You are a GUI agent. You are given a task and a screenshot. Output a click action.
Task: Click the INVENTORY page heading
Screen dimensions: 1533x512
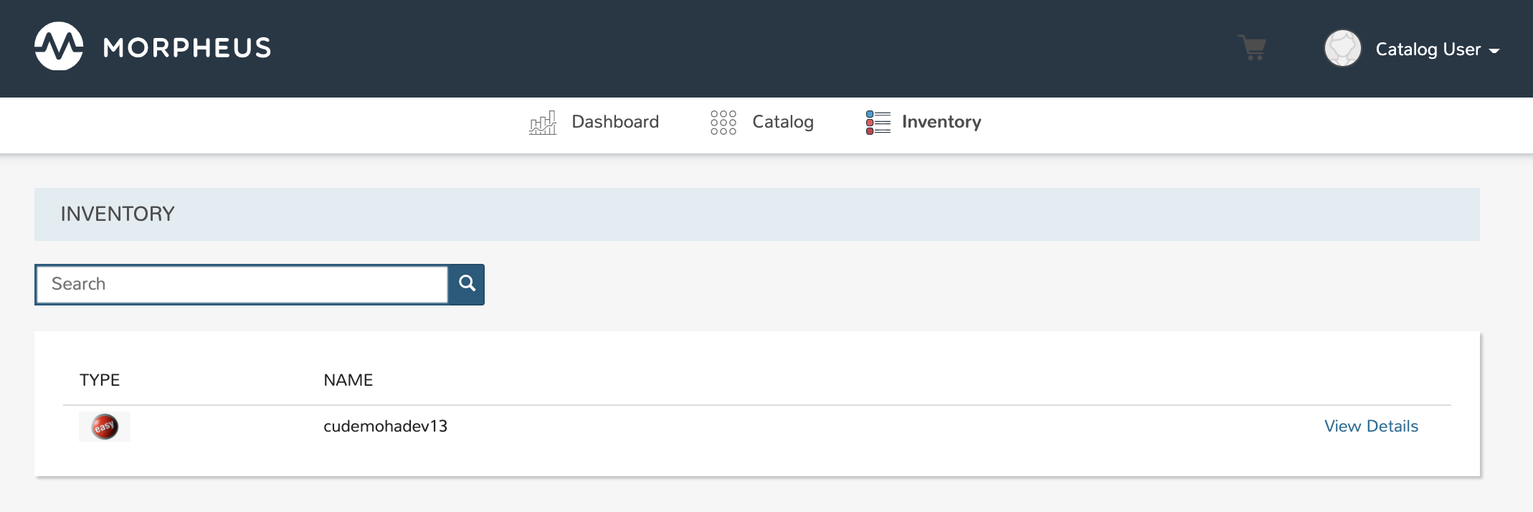pos(118,214)
